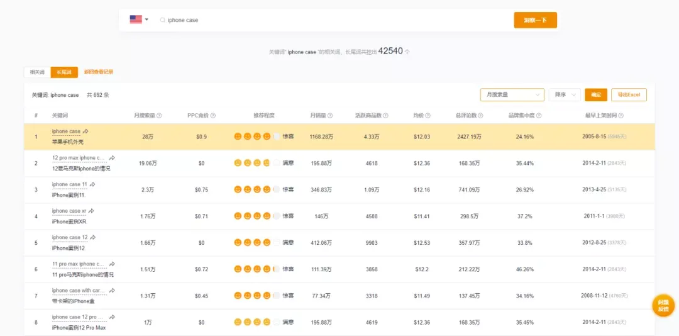Switch to the 相关词 tab
The image size is (679, 336).
[37, 72]
